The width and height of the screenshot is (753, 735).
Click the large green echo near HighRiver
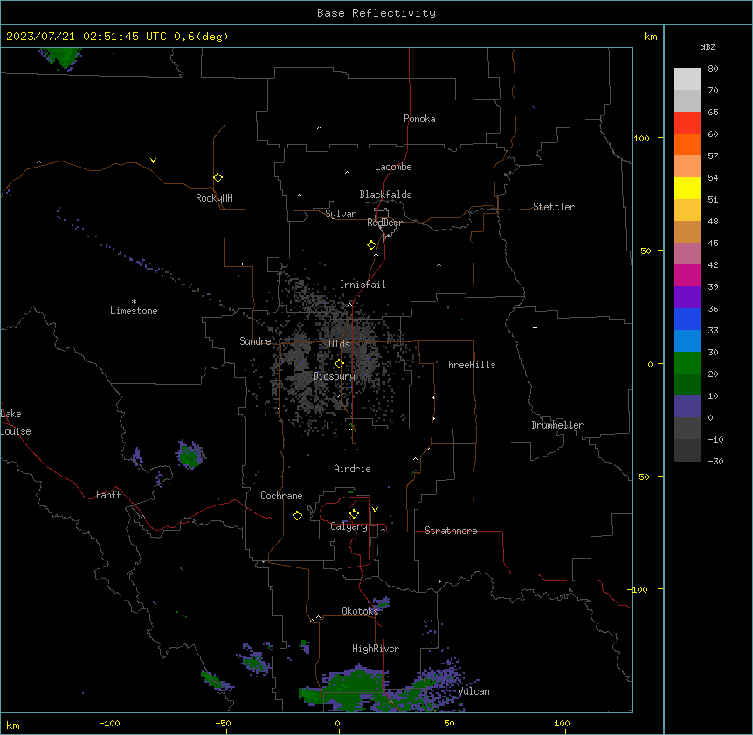354,689
